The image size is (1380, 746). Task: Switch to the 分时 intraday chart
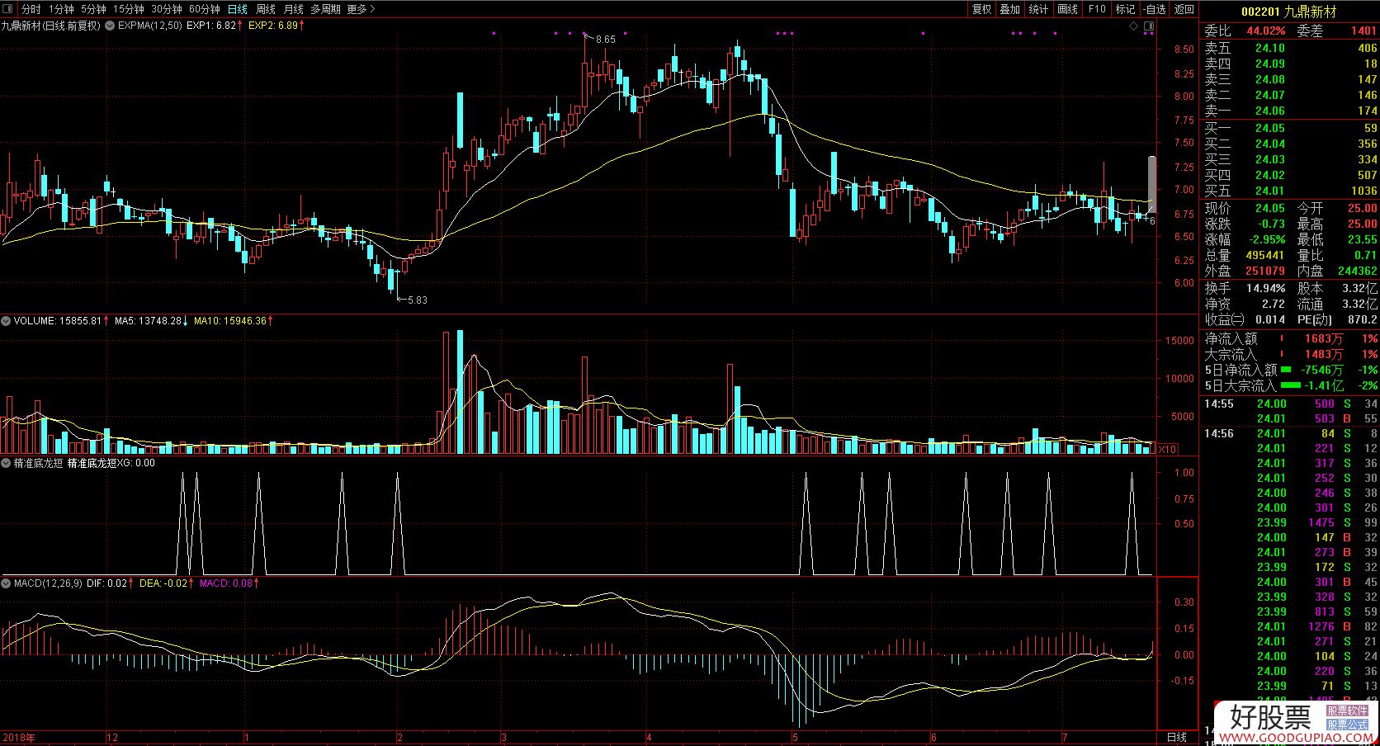tap(31, 9)
